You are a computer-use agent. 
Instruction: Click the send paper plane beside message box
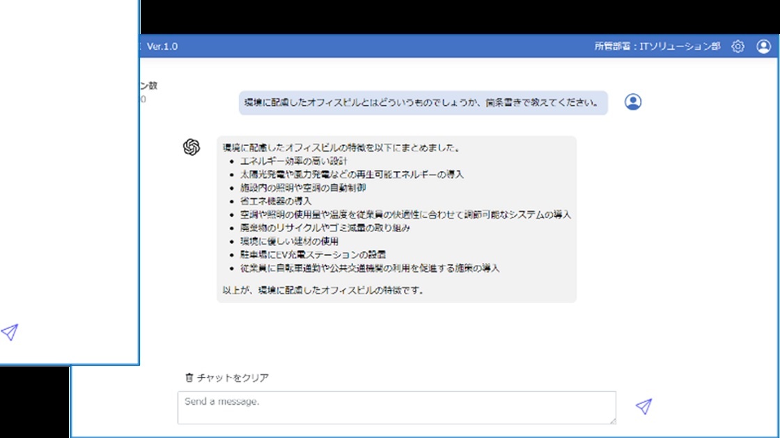pos(643,407)
